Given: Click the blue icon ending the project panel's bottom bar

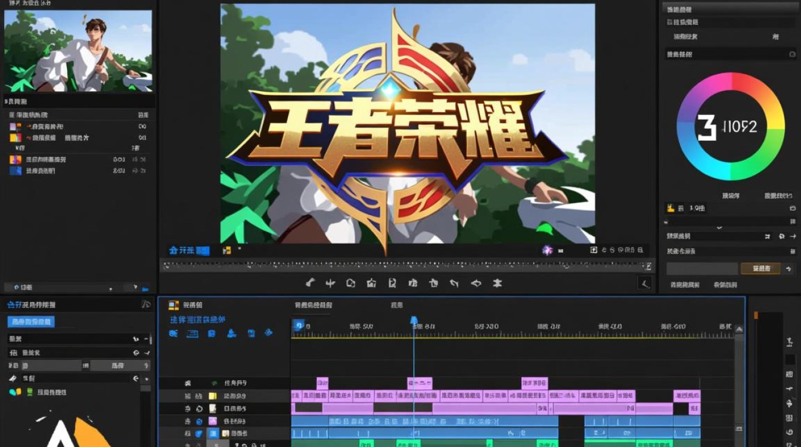Looking at the screenshot, I should pyautogui.click(x=145, y=289).
